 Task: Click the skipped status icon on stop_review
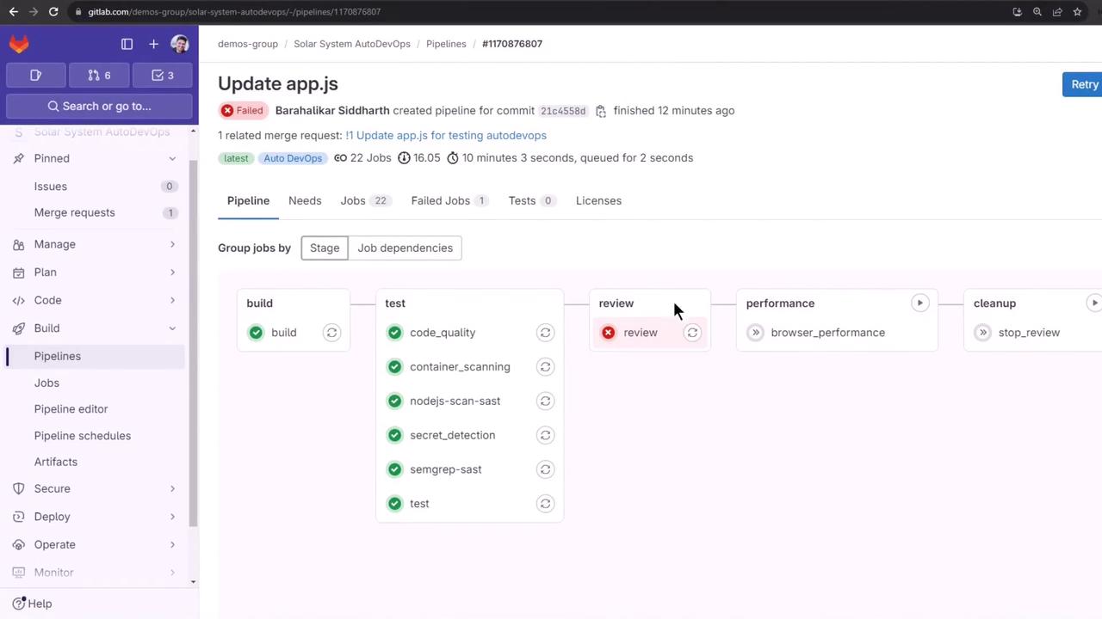click(982, 333)
